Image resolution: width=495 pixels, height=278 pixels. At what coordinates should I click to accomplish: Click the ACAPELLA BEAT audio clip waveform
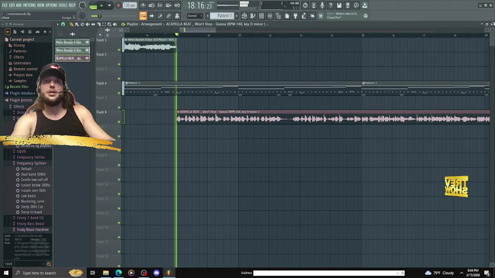(x=333, y=119)
